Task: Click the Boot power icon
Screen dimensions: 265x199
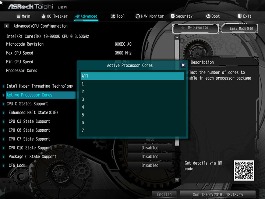Action: 208,16
